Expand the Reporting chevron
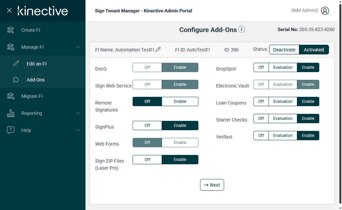 78,113
